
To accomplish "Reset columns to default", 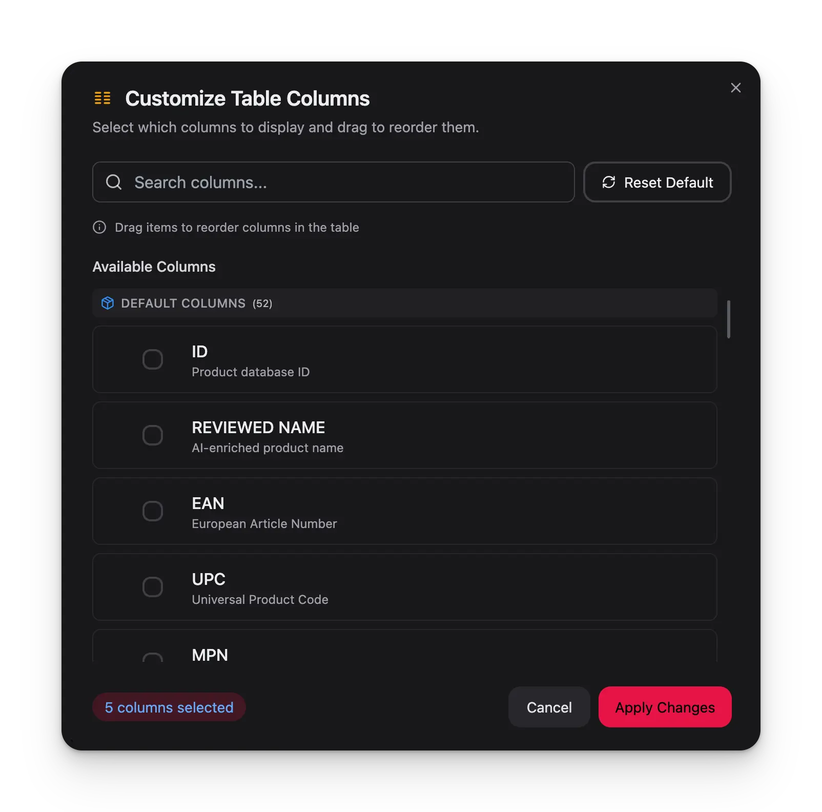I will coord(657,182).
